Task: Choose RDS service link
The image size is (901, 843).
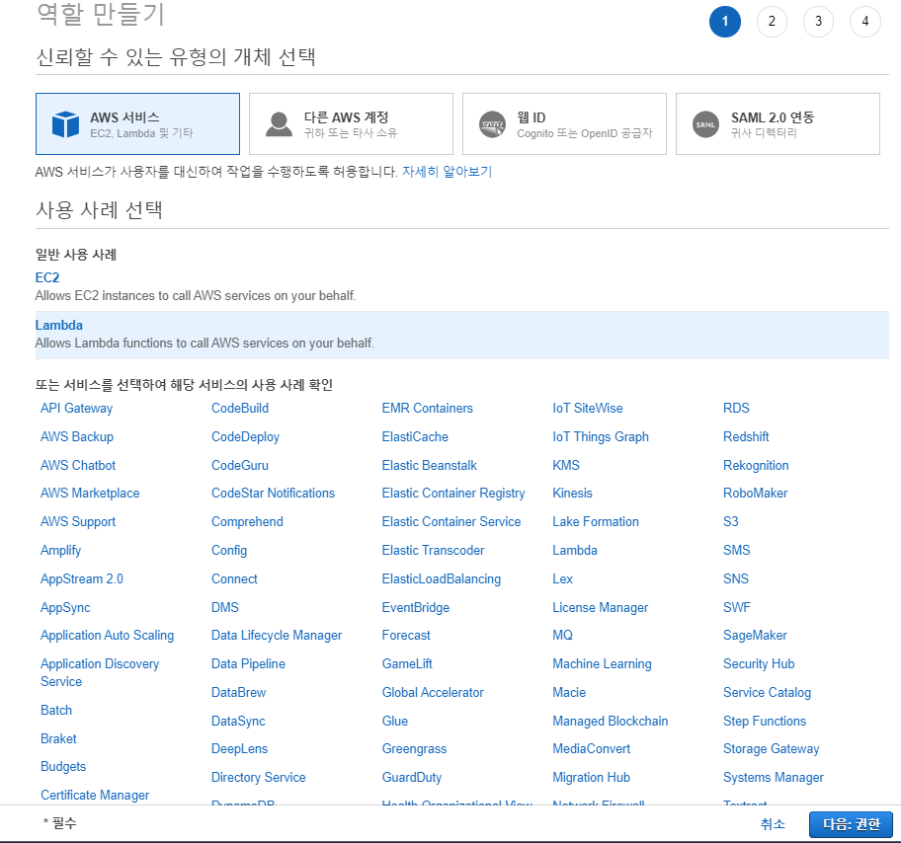Action: click(736, 409)
